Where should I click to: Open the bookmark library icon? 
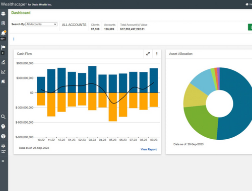coord(3,81)
